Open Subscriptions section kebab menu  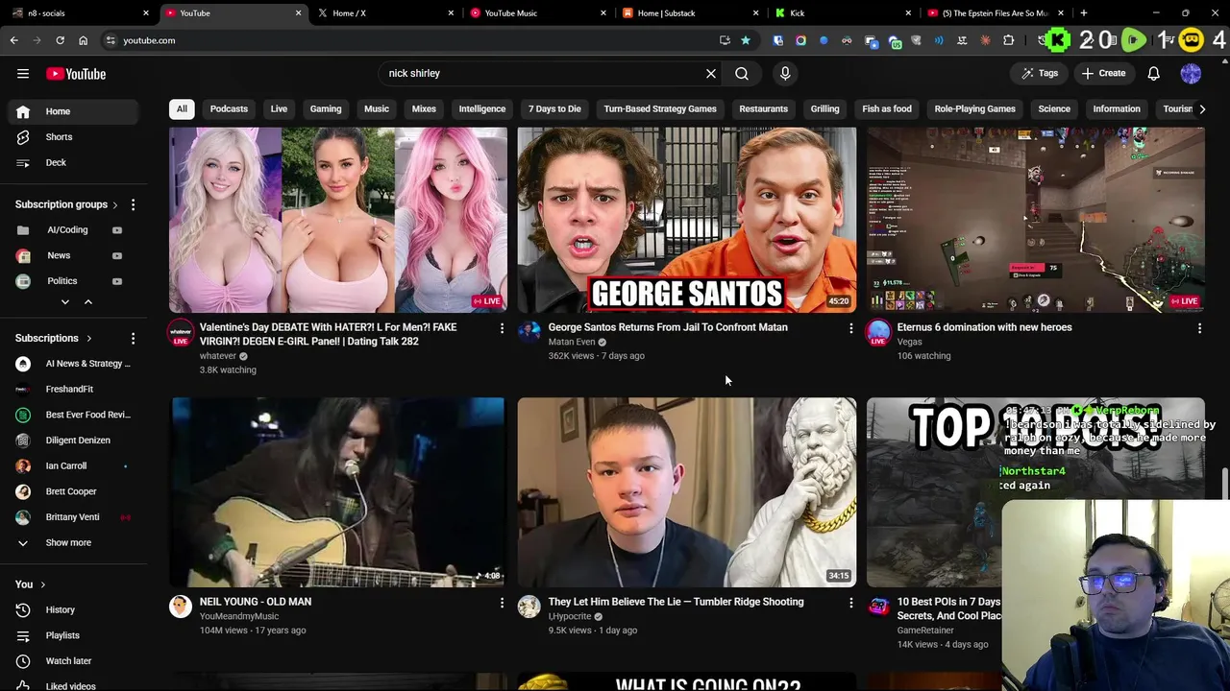tap(133, 338)
